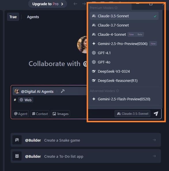Remove or select the Web context chip
This screenshot has height=171, width=169.
pos(26,100)
